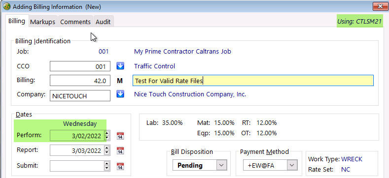Decrease Report date with down spinner
389x178 pixels.
click(x=107, y=153)
